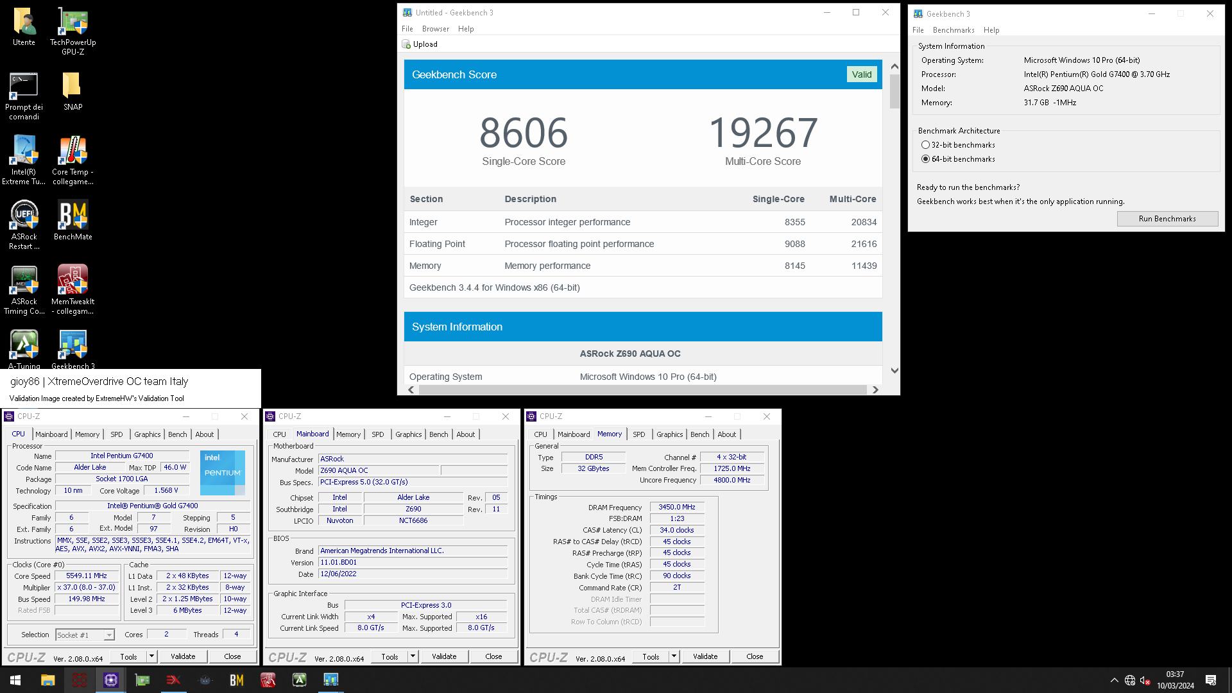Click Upload icon in Geekbench results
The height and width of the screenshot is (693, 1232).
click(406, 44)
